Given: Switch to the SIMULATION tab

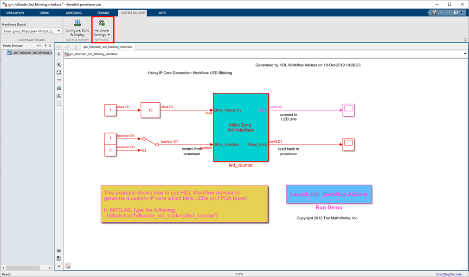Looking at the screenshot, I should click(15, 13).
